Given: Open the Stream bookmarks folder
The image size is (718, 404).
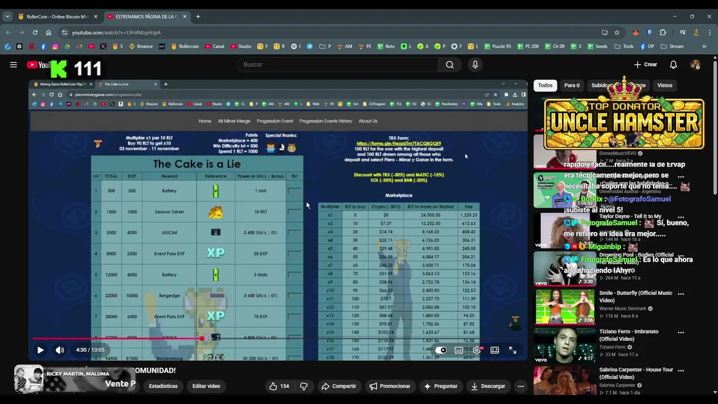Looking at the screenshot, I should pos(672,47).
